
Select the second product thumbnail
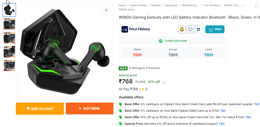tap(9, 24)
